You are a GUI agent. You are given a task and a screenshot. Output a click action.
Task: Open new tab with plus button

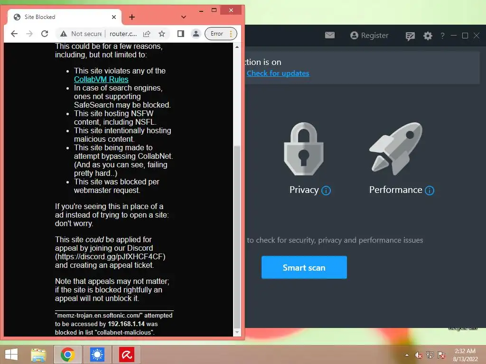[x=132, y=17]
